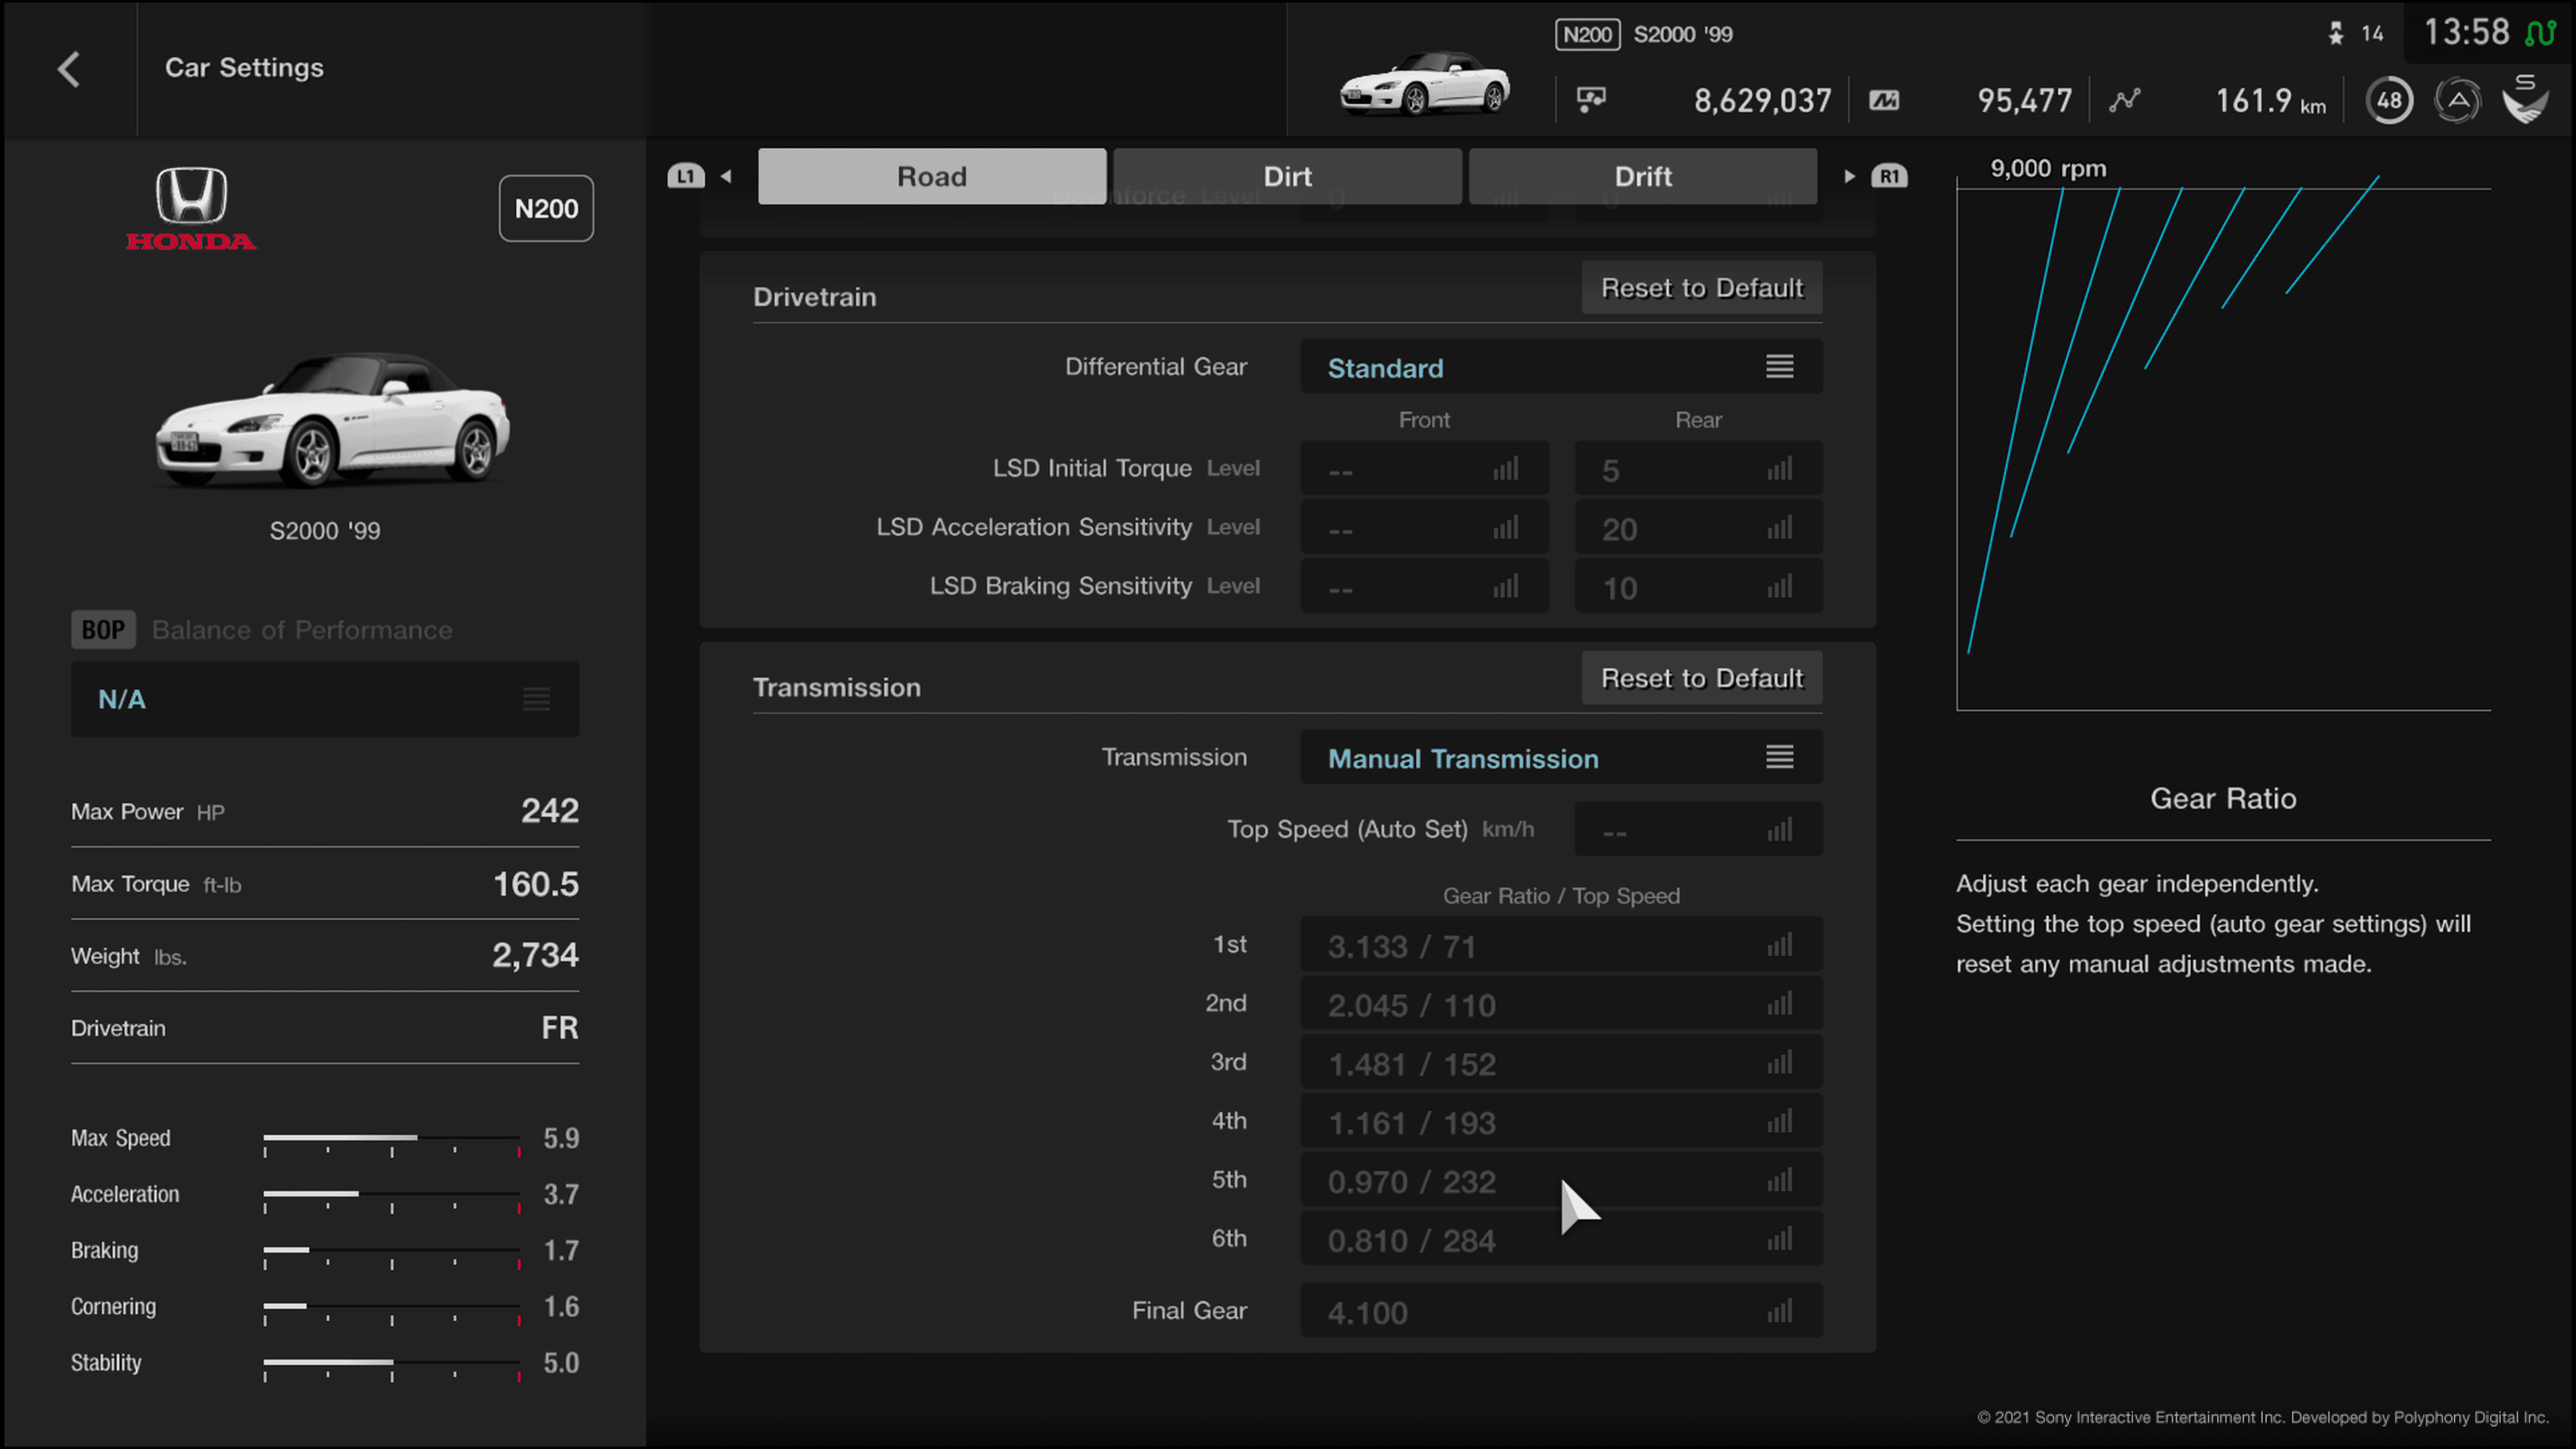Screen dimensions: 2576x1449
Task: Reset Transmission settings to default
Action: (x=1702, y=678)
